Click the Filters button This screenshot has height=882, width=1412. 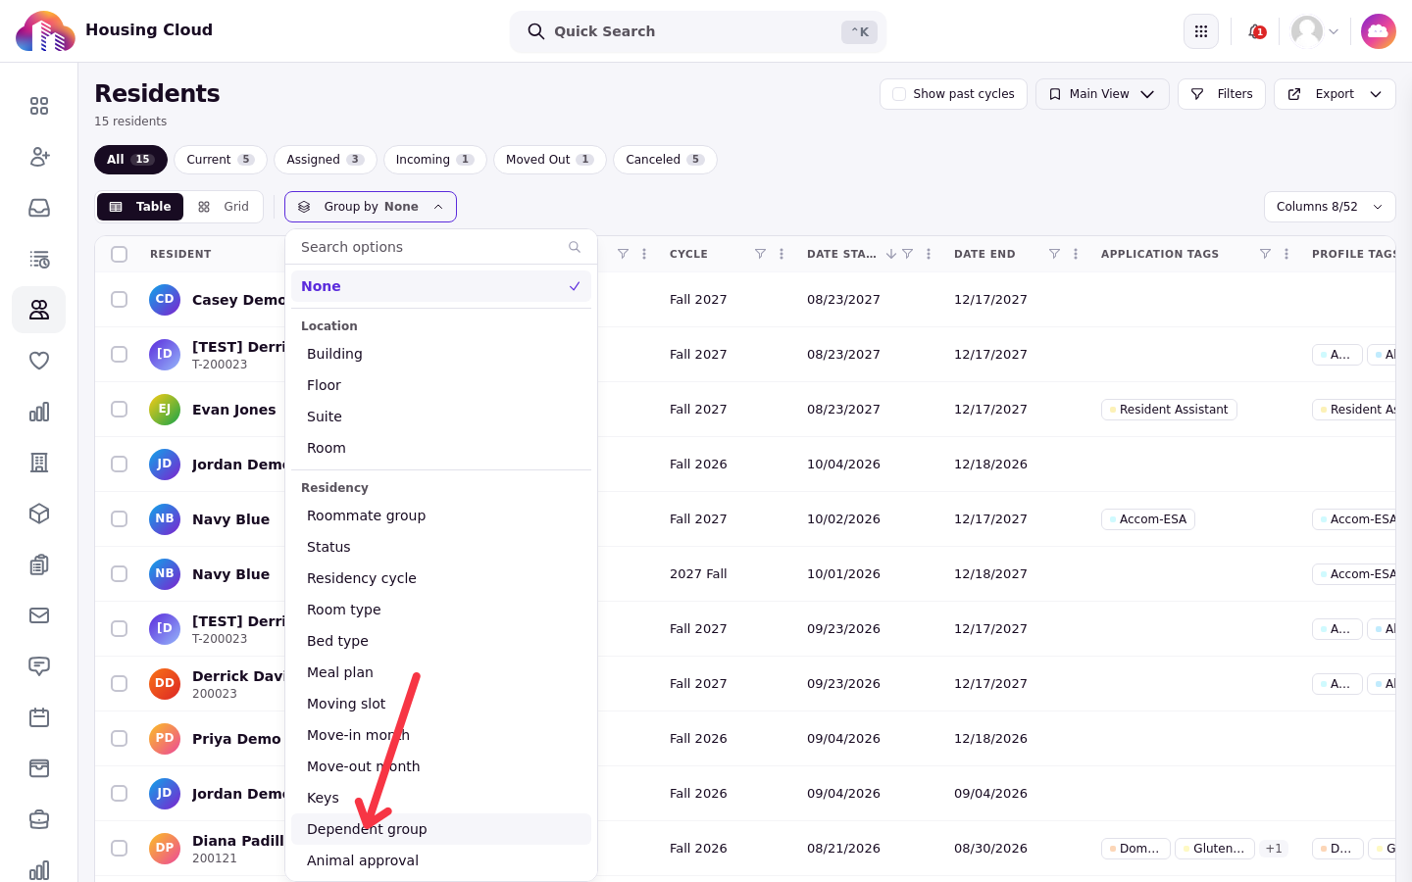click(1222, 94)
